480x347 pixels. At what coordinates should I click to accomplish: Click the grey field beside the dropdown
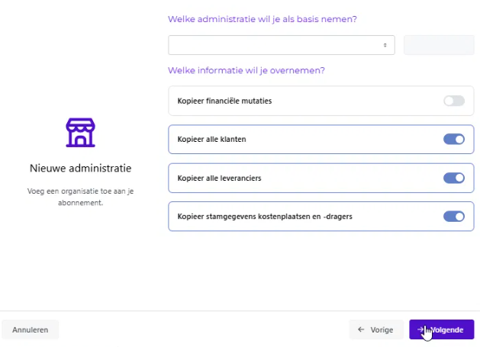[x=439, y=45]
